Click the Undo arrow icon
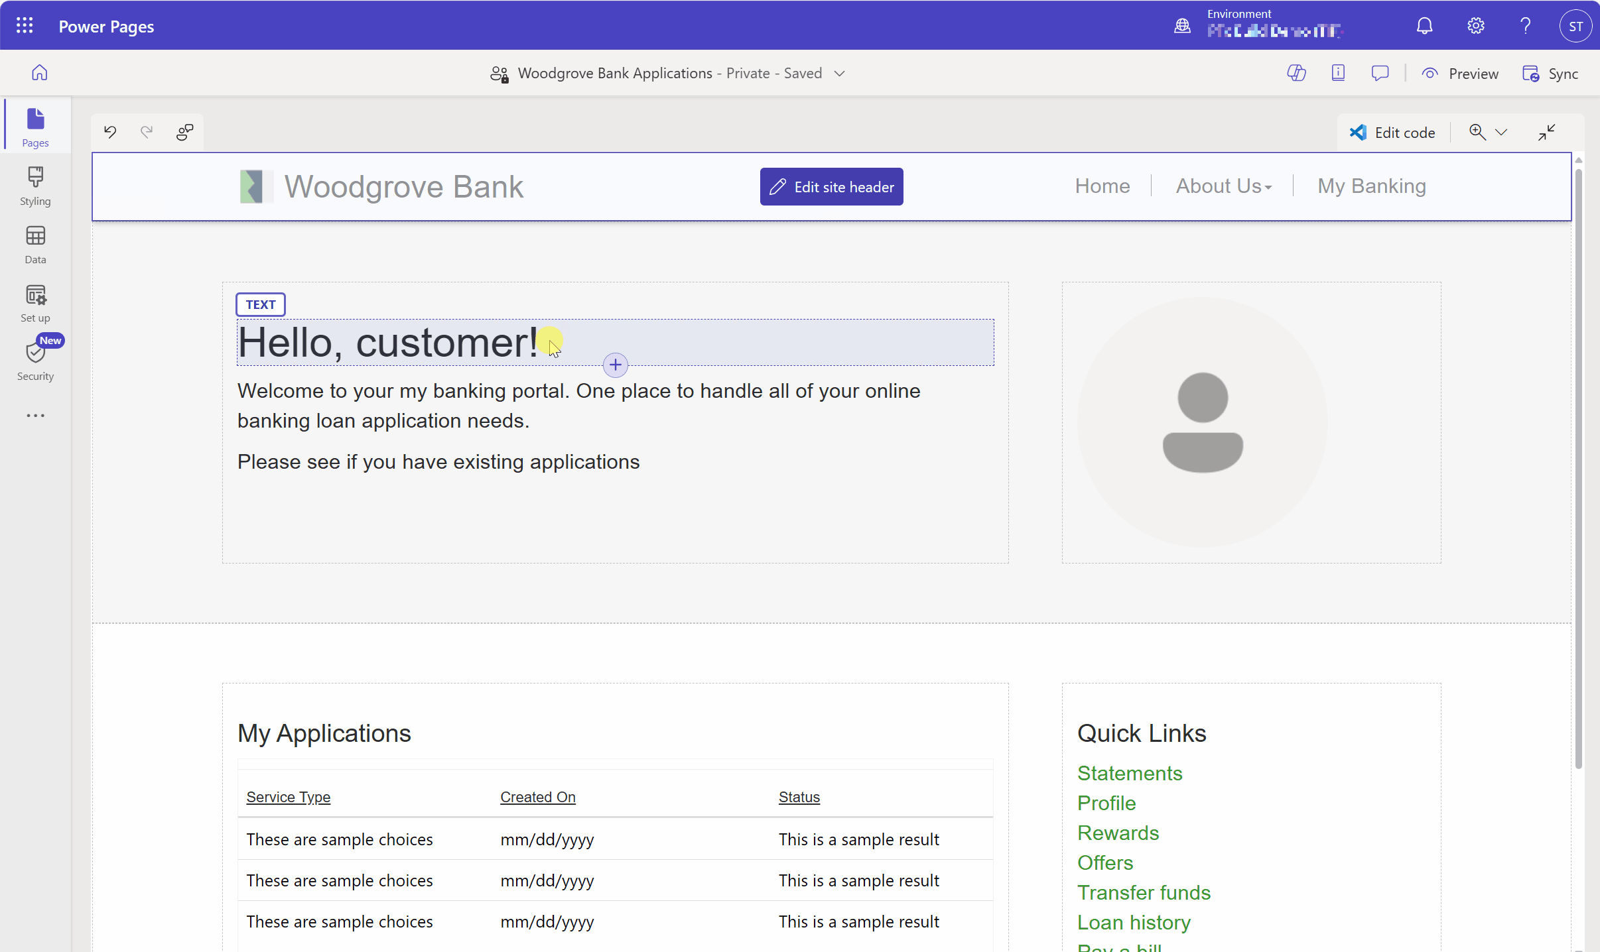Screen dimensions: 1600x952 point(110,132)
